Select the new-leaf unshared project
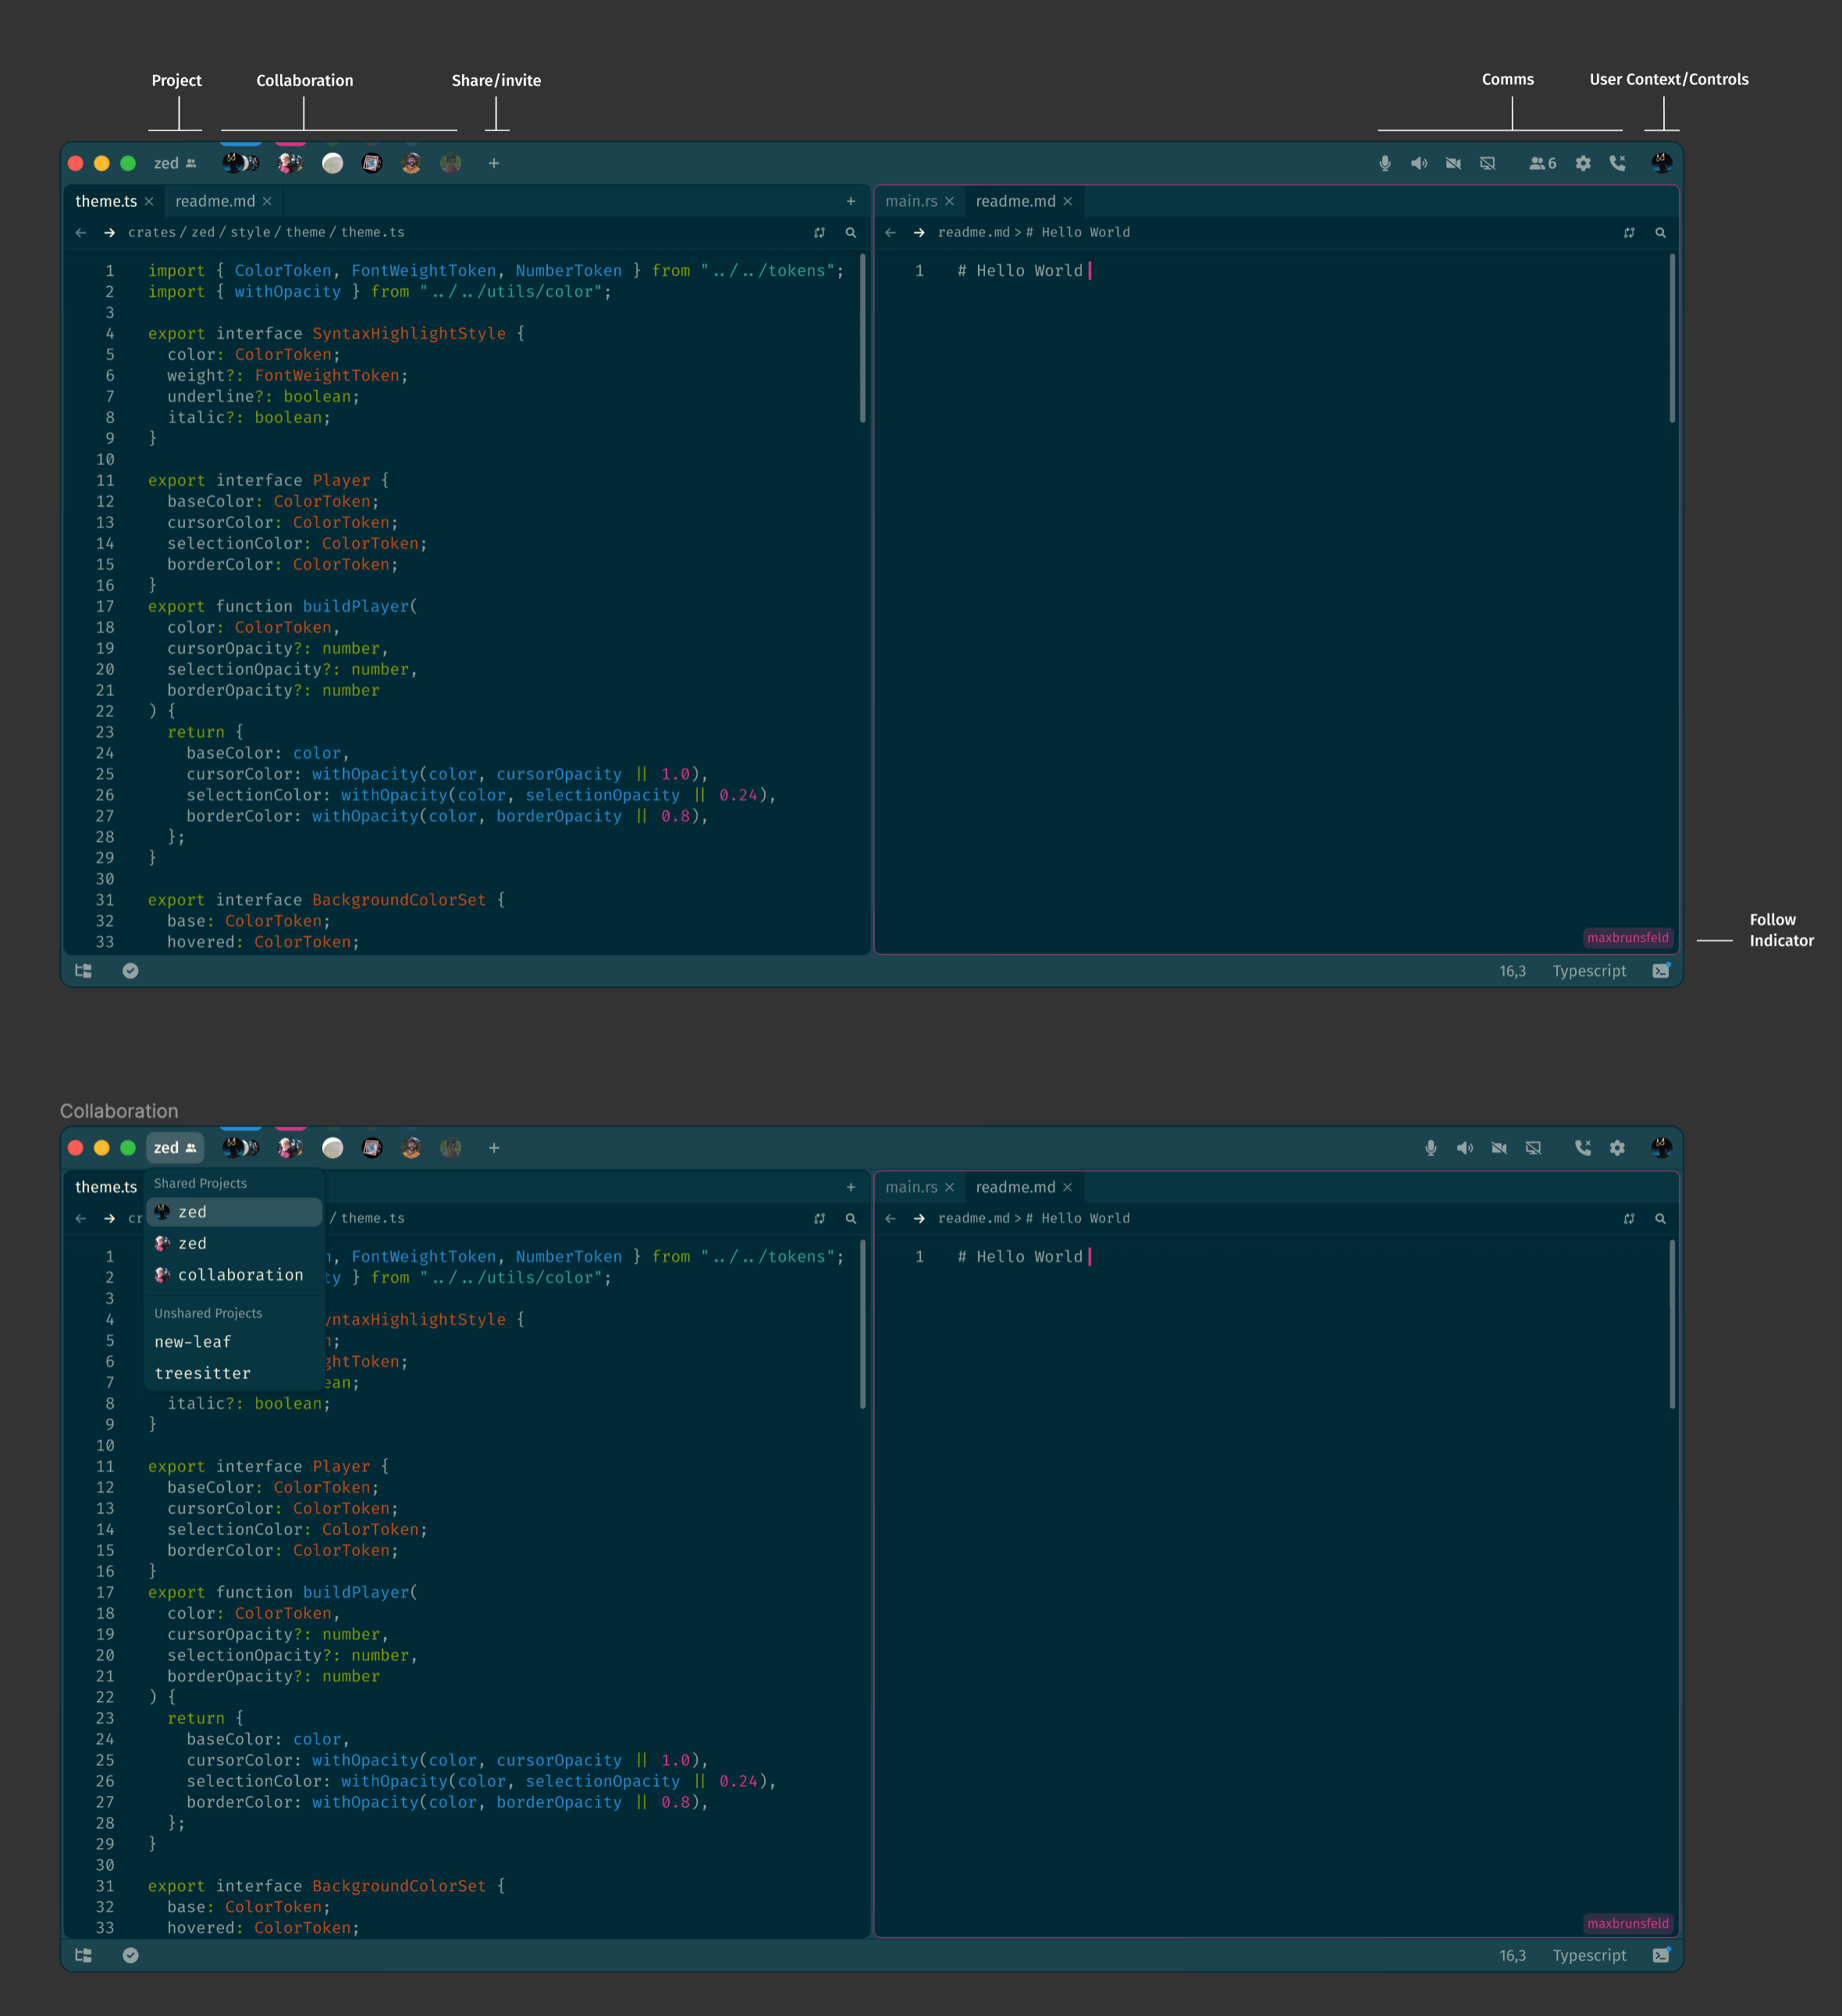This screenshot has height=2016, width=1842. click(193, 1342)
